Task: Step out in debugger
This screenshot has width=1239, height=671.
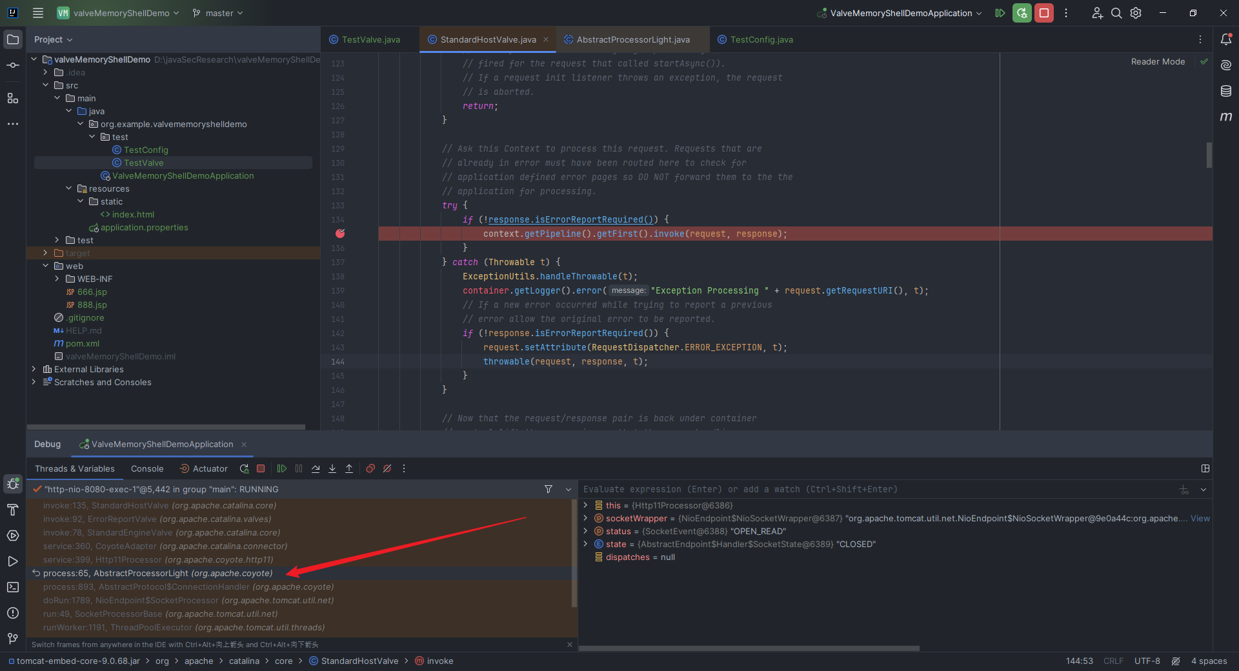Action: pos(349,469)
